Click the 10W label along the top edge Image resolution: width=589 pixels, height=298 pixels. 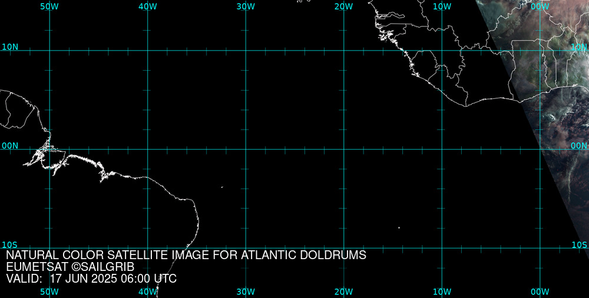click(x=442, y=6)
